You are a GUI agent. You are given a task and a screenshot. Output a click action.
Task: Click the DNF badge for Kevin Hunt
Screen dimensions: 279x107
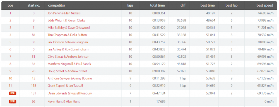click(x=13, y=101)
